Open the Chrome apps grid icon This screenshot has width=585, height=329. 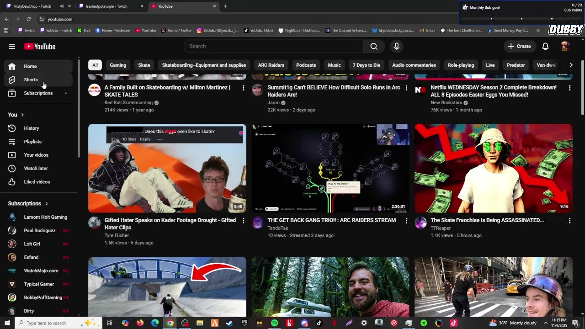pyautogui.click(x=6, y=31)
